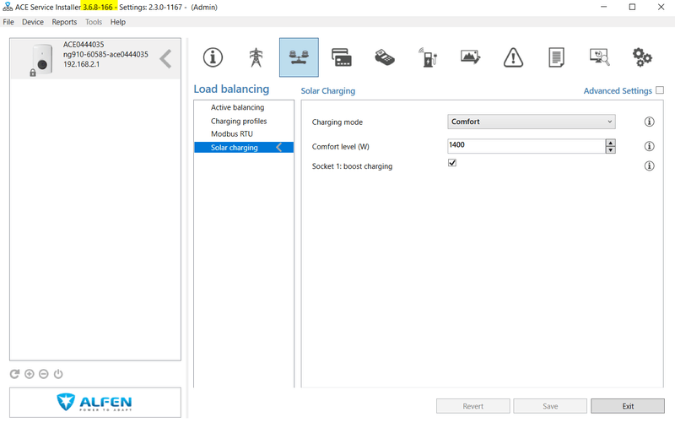Decrease Comfort level with down arrow
Image resolution: width=675 pixels, height=428 pixels.
(x=610, y=150)
